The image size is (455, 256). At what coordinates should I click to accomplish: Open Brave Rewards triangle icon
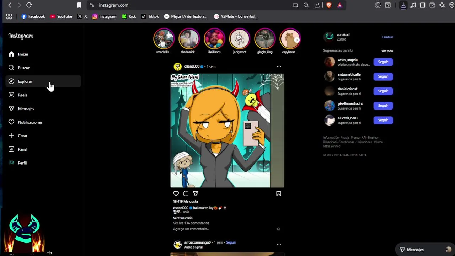coord(340,5)
